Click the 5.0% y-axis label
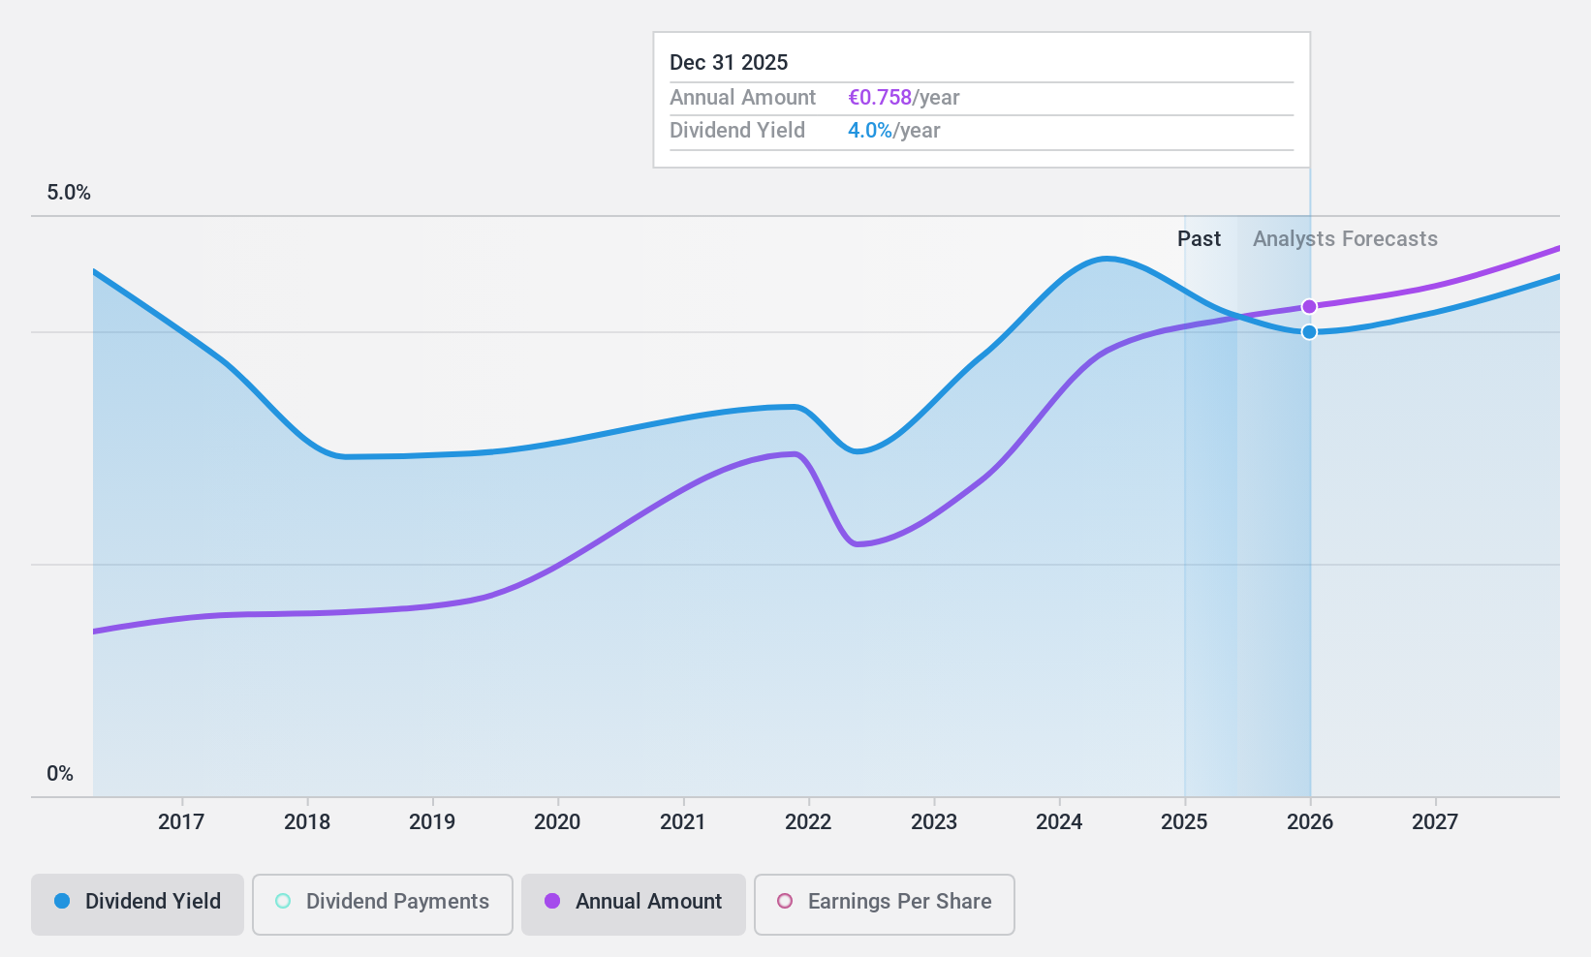 coord(69,193)
